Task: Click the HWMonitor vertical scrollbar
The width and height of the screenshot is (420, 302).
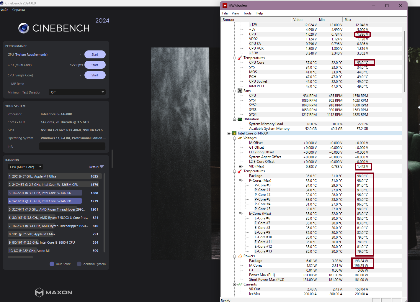Action: [404, 61]
